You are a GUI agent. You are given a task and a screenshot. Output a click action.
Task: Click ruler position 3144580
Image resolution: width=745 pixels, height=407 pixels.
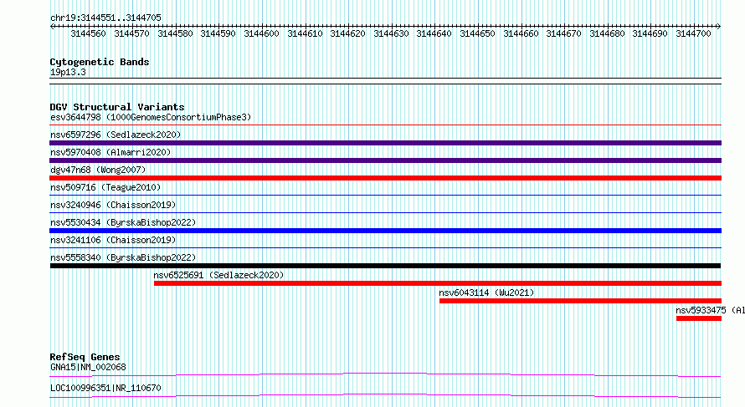pos(175,33)
